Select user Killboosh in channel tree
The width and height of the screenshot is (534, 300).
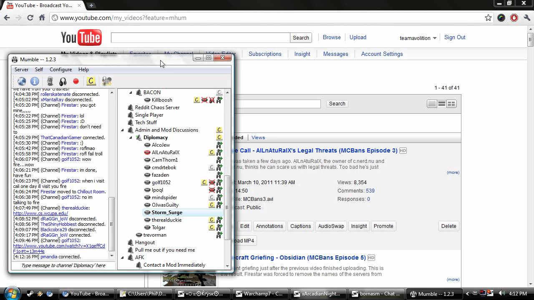[162, 100]
